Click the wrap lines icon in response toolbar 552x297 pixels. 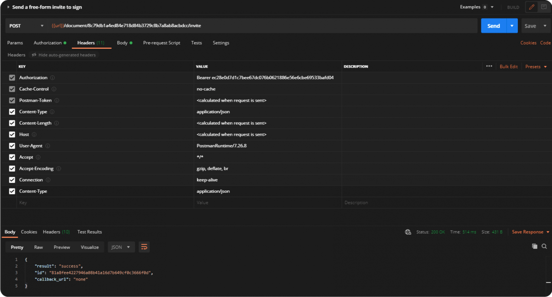point(144,247)
